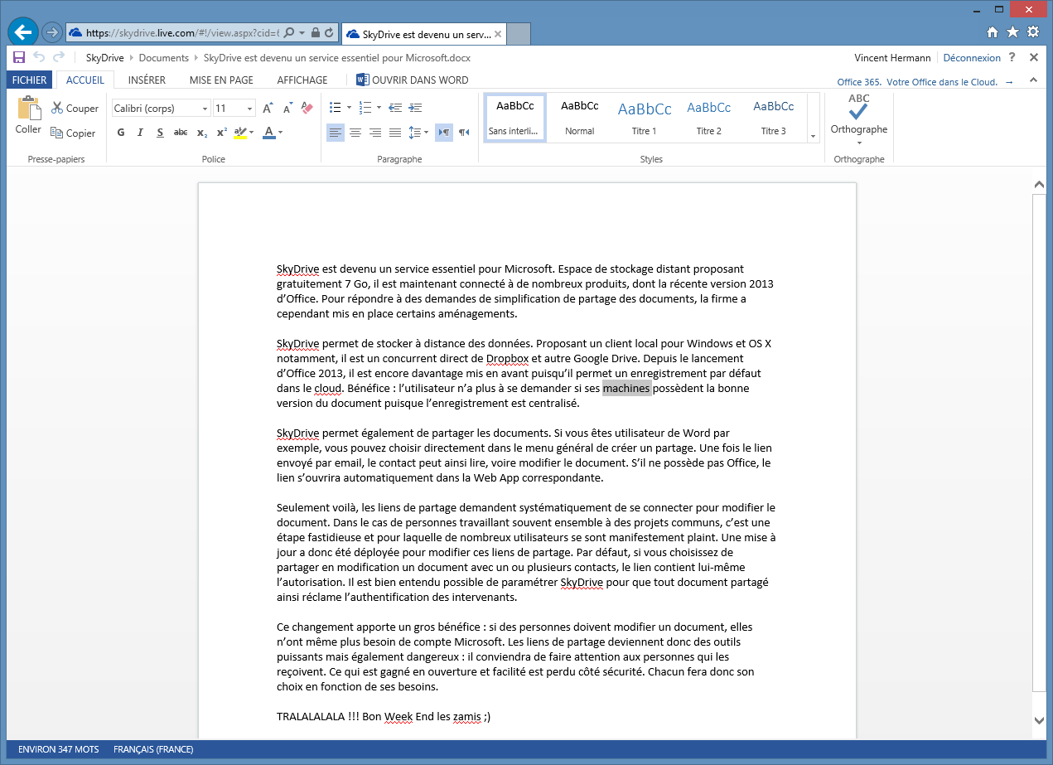Switch to the INSÉRER tab
Screen dimensions: 1053x765
point(147,80)
